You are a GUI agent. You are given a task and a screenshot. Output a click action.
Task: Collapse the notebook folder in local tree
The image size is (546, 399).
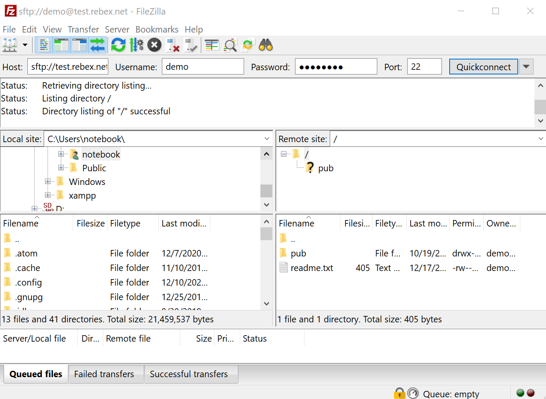pos(61,154)
